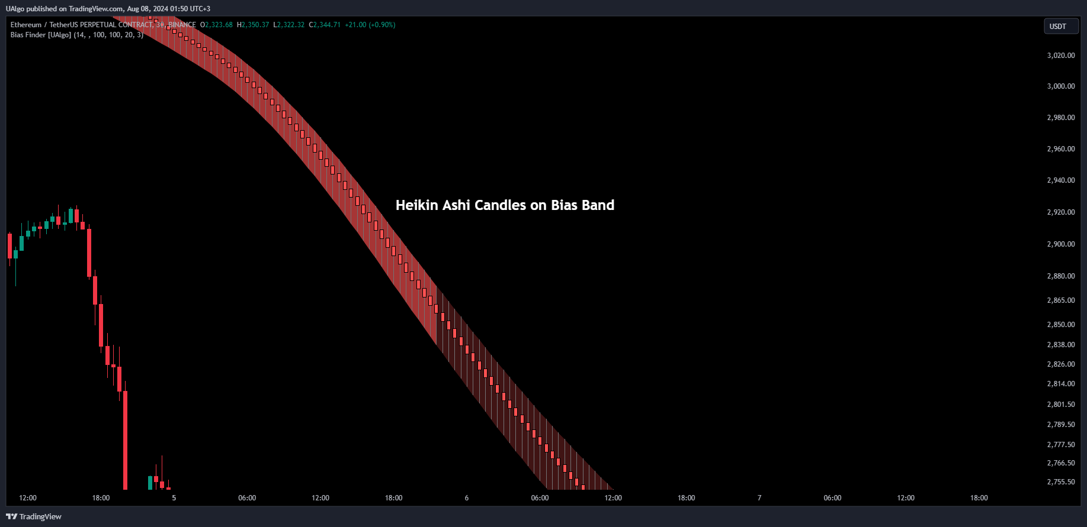The width and height of the screenshot is (1087, 527).
Task: Click the 2,960.00 price axis label
Action: (x=1061, y=149)
